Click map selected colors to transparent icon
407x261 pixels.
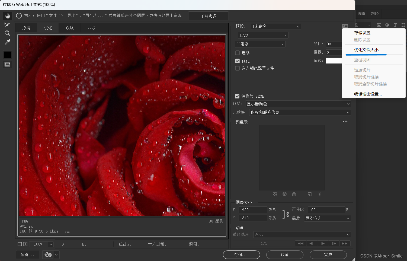pyautogui.click(x=275, y=194)
